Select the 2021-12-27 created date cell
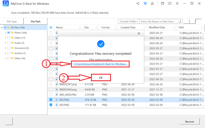The width and height of the screenshot is (205, 128). (x=128, y=90)
